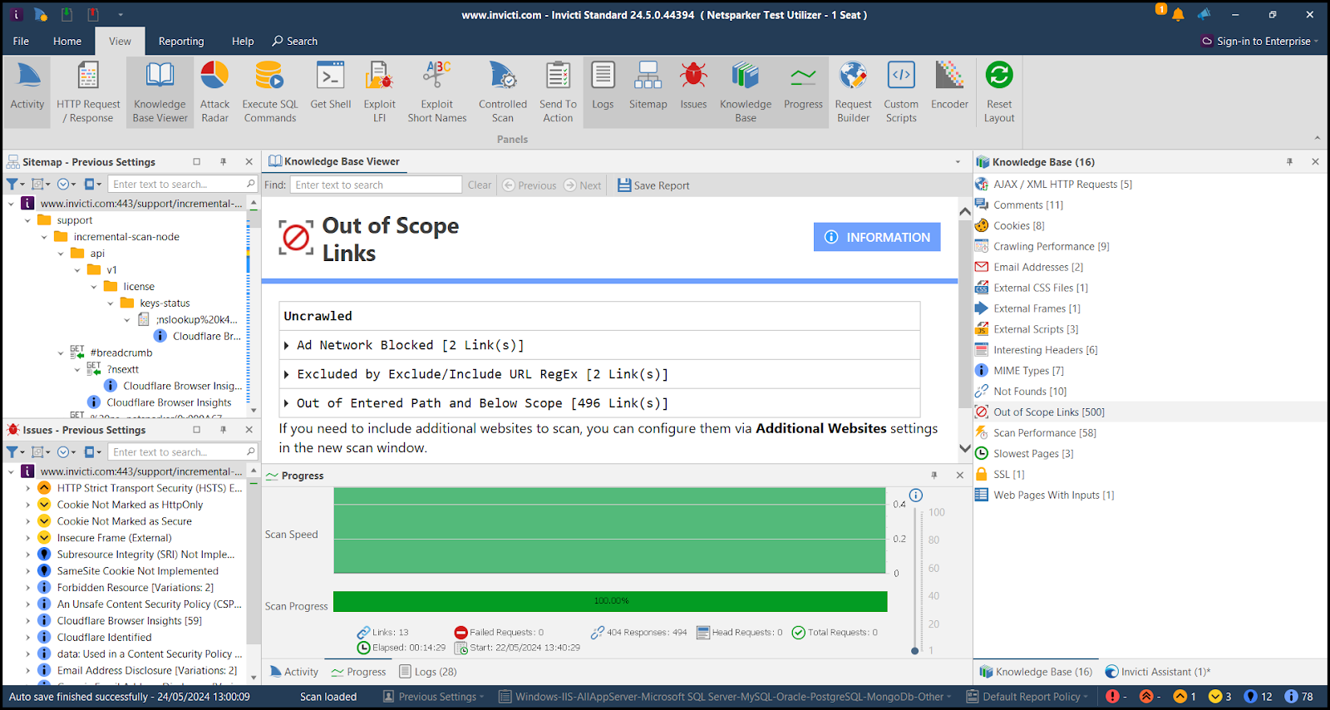Open the Attack Radar panel

(x=214, y=91)
